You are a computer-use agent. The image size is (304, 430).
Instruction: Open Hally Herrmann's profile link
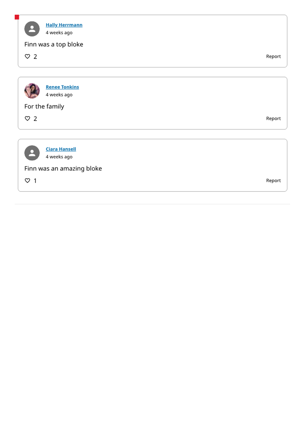(64, 25)
